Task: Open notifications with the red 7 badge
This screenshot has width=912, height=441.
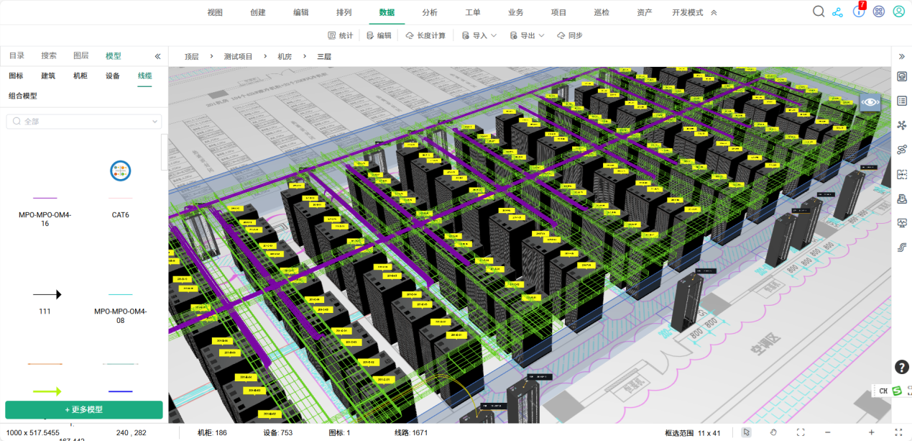Action: [x=858, y=12]
